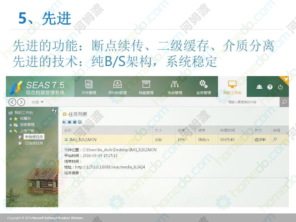Start the task with play button
Viewport: 296px width, 222px height.
point(64,122)
